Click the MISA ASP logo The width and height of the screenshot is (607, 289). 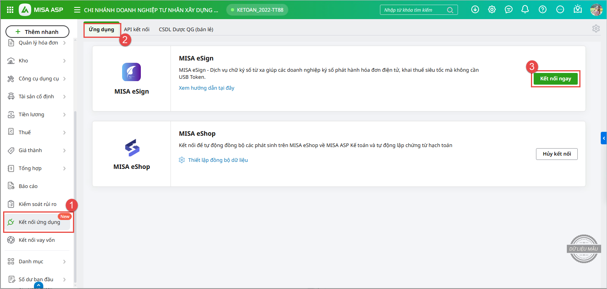click(x=41, y=10)
